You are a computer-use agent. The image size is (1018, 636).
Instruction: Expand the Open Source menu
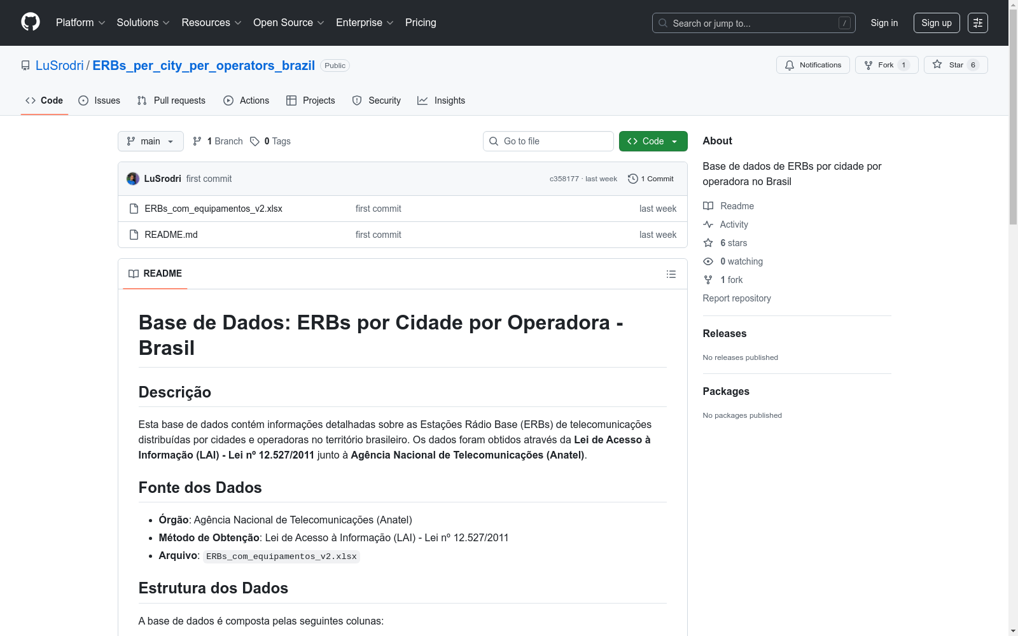tap(289, 22)
